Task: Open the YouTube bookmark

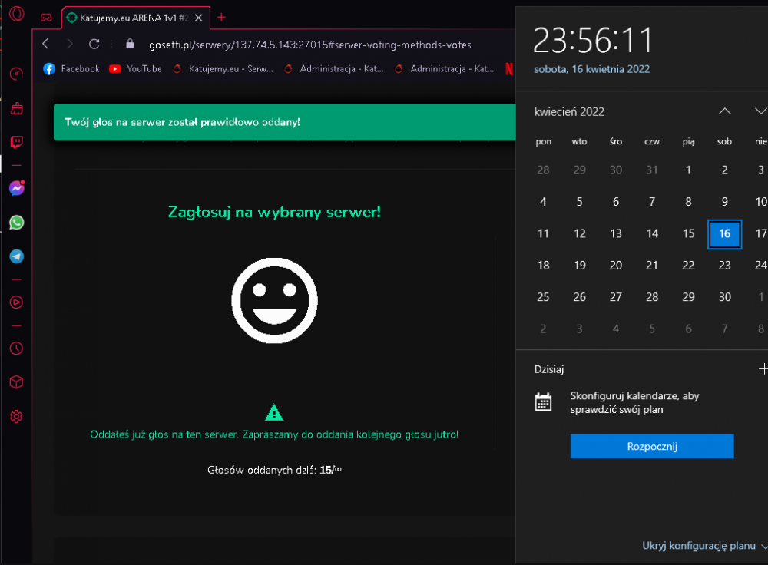Action: [x=136, y=69]
